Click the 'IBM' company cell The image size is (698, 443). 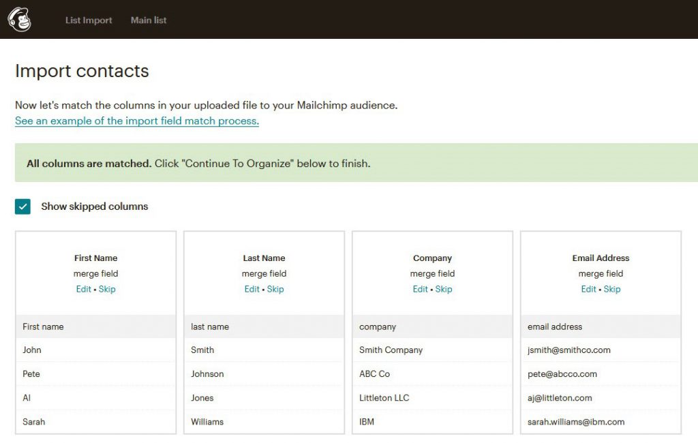coord(432,422)
